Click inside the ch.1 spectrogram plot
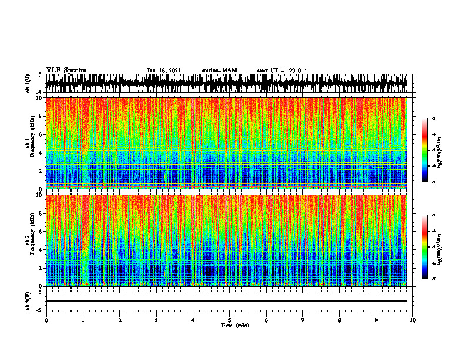The image size is (465, 359). coord(226,143)
